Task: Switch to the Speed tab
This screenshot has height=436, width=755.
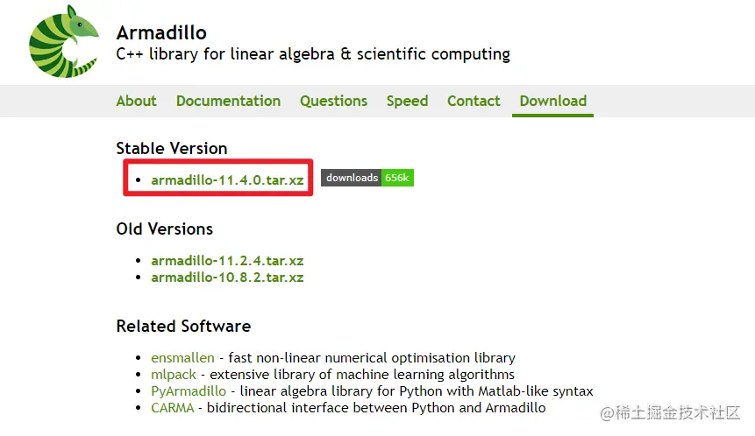Action: (407, 101)
